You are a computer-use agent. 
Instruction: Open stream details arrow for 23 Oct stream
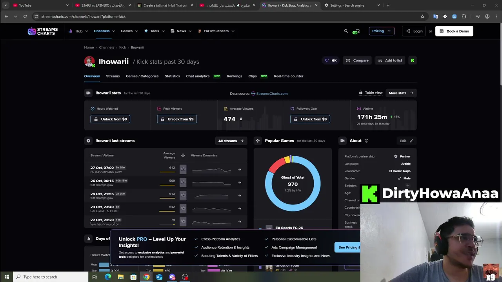(240, 208)
